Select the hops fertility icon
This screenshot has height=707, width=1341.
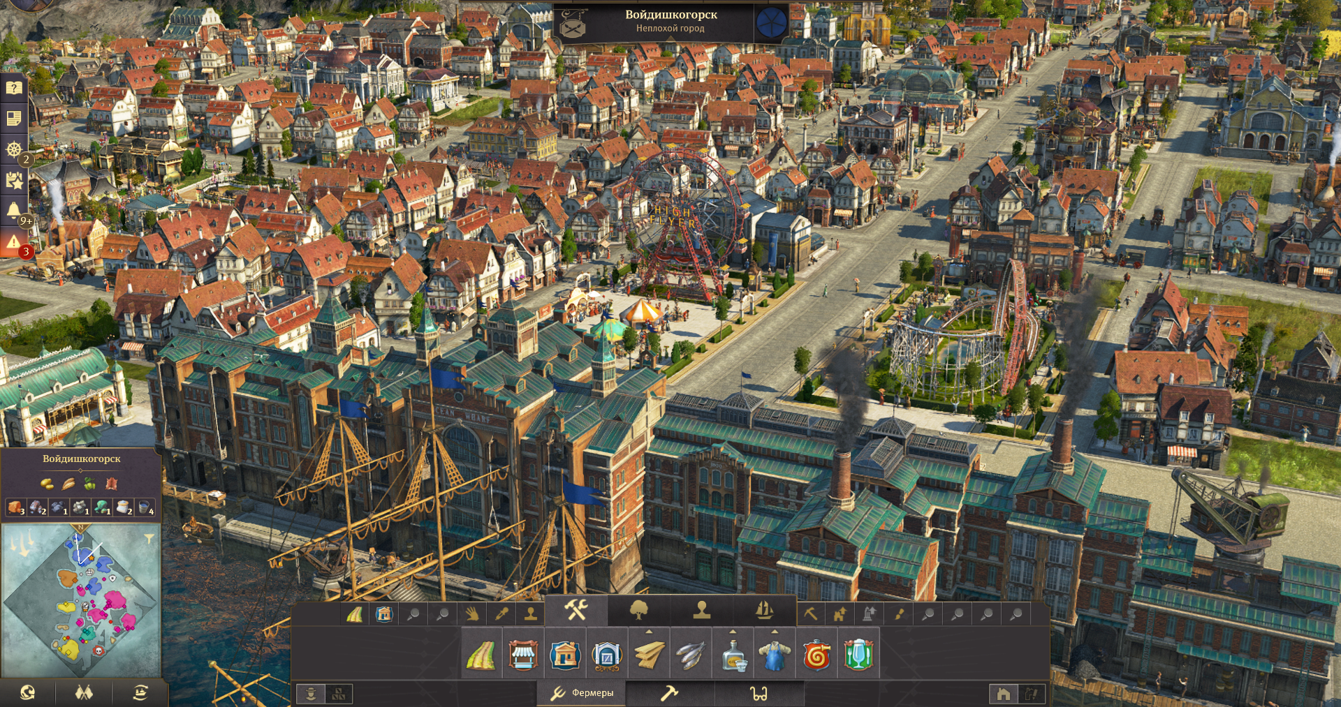[x=89, y=483]
